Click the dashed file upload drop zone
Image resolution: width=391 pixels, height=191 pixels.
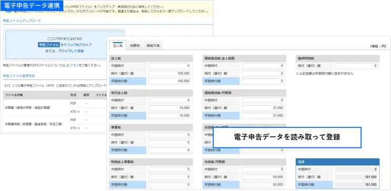(65, 45)
